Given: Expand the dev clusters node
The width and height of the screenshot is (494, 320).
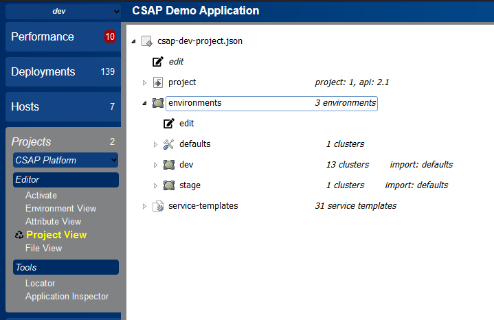Looking at the screenshot, I should (x=155, y=165).
